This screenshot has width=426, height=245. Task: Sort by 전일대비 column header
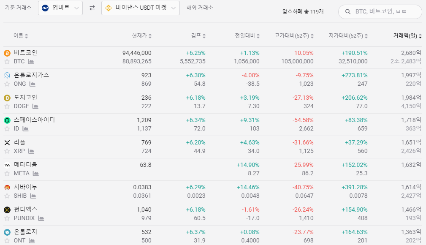[x=247, y=36]
